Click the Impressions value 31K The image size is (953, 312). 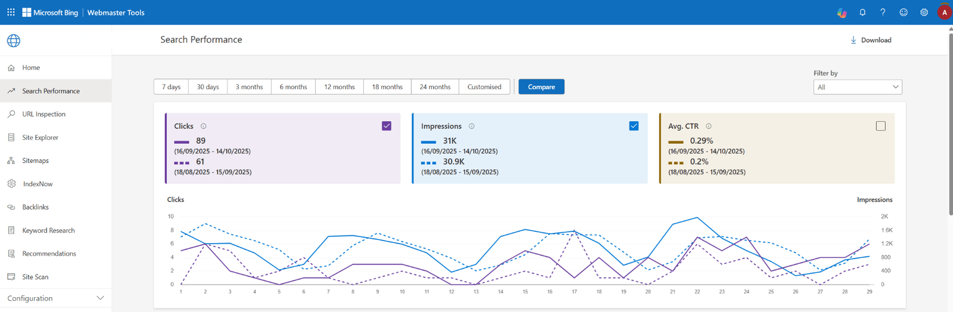click(450, 141)
